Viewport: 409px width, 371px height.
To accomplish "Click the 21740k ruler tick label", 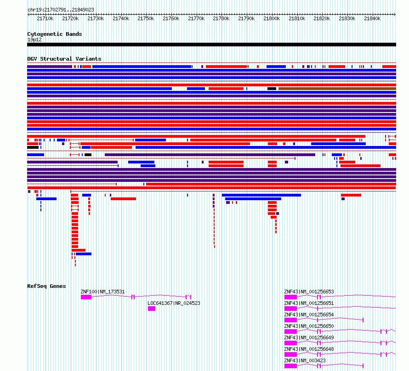I will coord(121,18).
